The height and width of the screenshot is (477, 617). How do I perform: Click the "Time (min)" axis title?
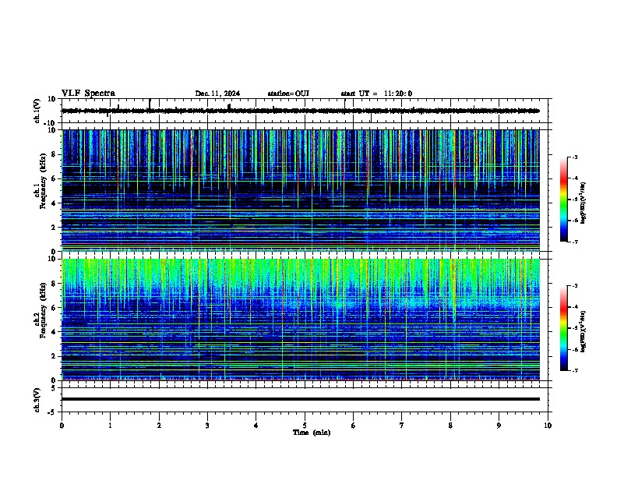click(x=312, y=433)
